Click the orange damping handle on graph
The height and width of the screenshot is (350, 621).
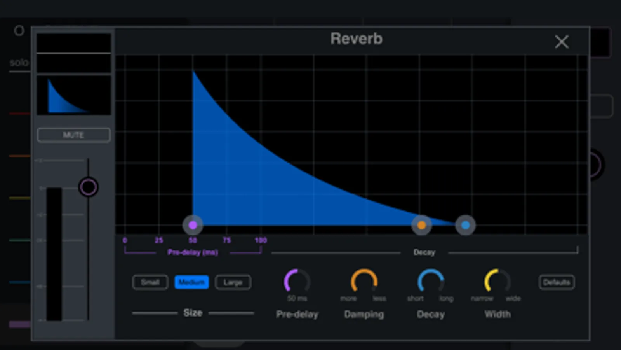click(x=421, y=225)
